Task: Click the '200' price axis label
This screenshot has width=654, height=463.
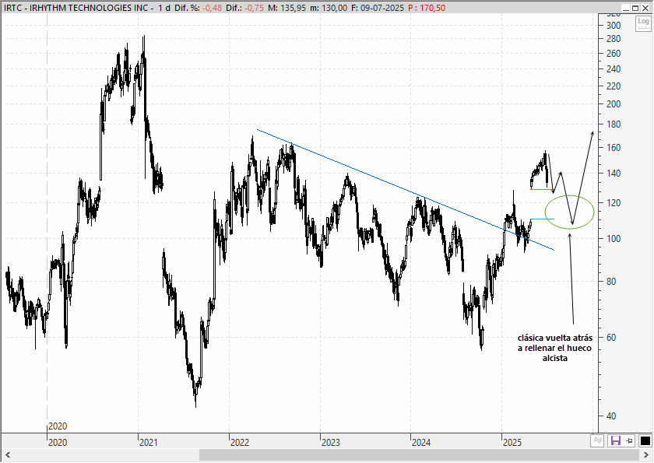Action: (614, 104)
